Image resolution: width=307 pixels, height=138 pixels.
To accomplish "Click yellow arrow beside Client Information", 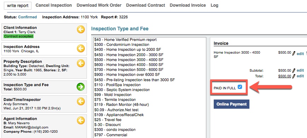I will (x=81, y=30).
